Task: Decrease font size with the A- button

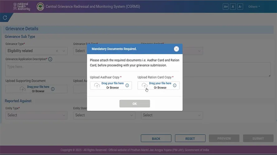Action: 240,7
